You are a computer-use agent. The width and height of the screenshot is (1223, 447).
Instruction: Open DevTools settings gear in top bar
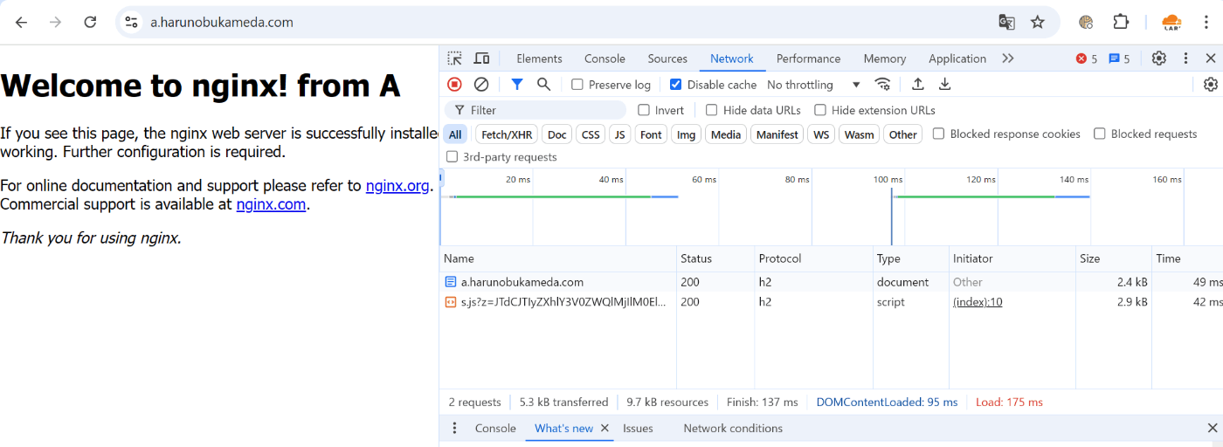[1159, 58]
